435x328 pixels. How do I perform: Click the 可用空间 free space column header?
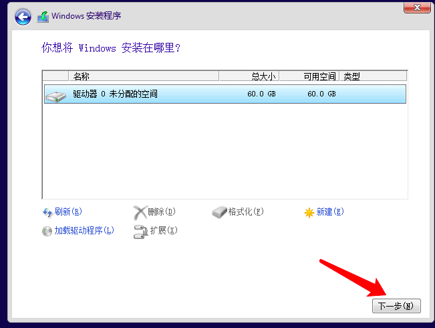point(309,76)
